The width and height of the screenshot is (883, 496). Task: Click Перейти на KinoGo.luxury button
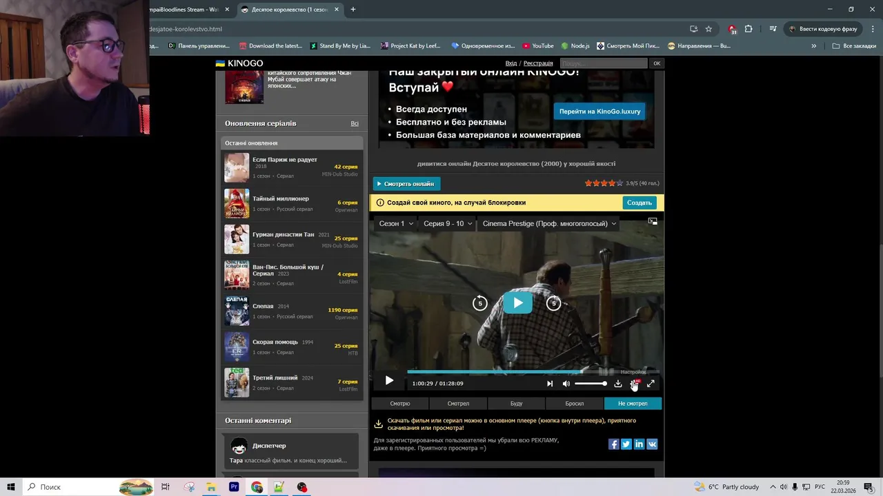click(599, 112)
